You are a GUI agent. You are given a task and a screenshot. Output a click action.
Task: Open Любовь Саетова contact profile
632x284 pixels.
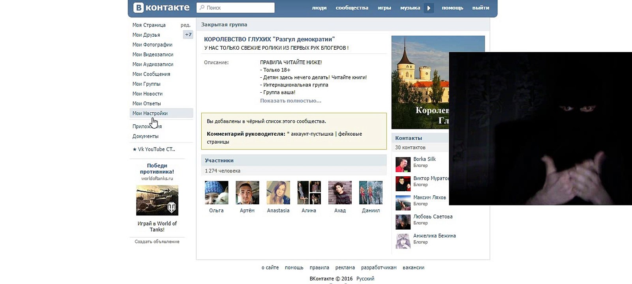tap(433, 217)
